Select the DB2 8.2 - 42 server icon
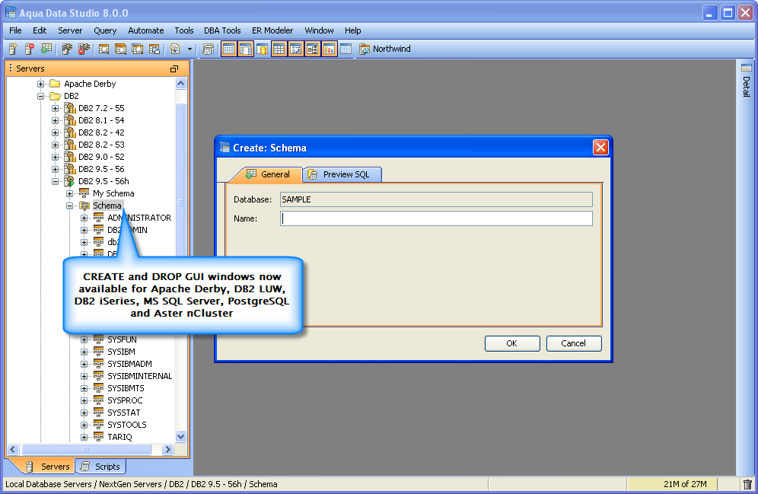 click(x=70, y=132)
